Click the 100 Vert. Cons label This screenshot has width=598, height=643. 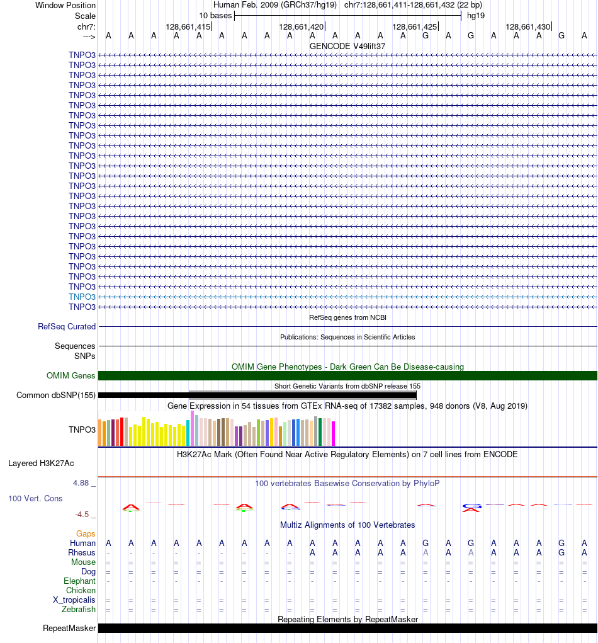pyautogui.click(x=35, y=499)
